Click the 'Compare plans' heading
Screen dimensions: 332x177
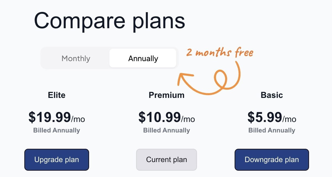110,21
